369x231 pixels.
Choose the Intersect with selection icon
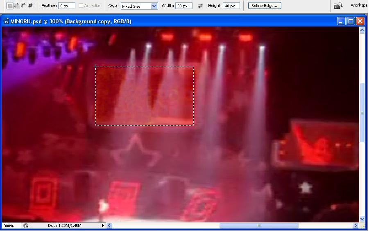[x=31, y=6]
